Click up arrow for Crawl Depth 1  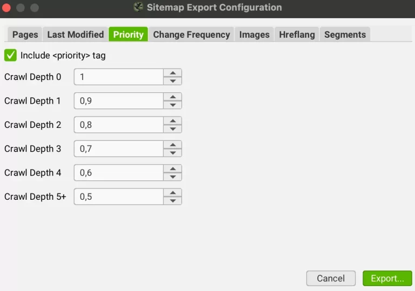tap(172, 97)
